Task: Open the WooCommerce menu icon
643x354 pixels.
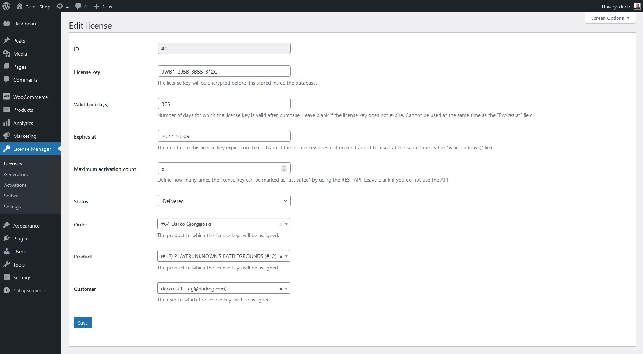Action: click(6, 97)
